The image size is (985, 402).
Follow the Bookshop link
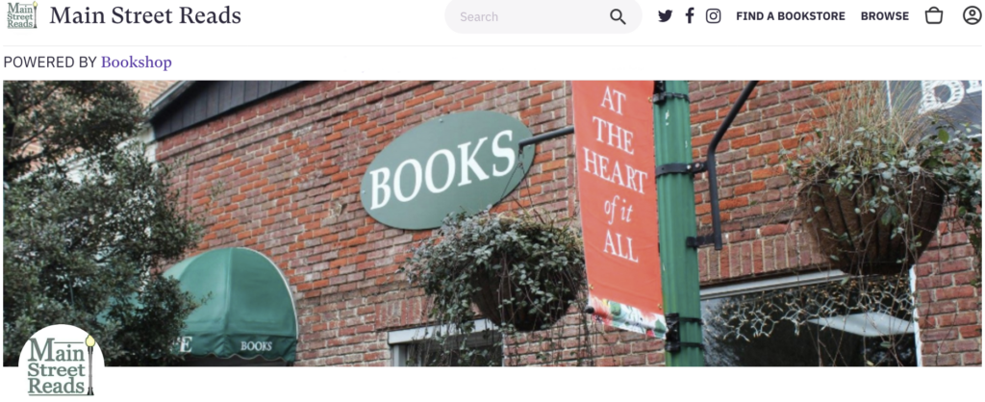(137, 63)
